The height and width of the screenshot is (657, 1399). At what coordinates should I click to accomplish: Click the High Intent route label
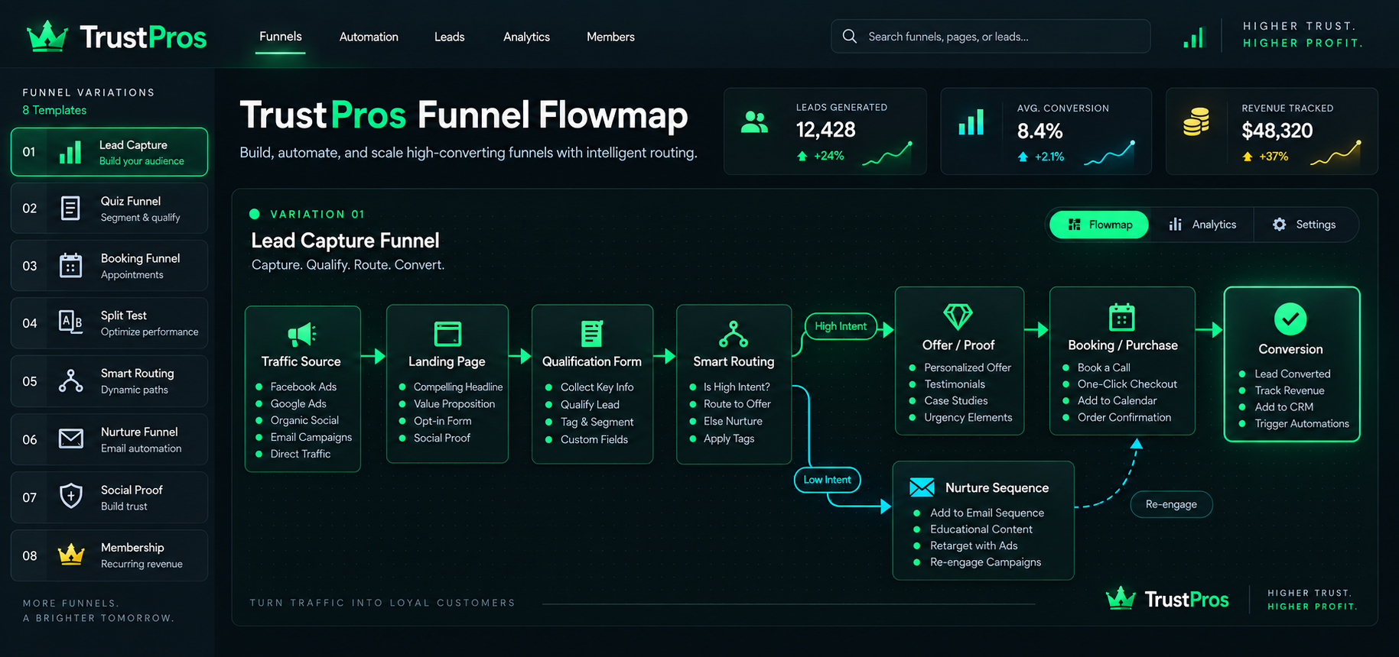click(x=841, y=326)
